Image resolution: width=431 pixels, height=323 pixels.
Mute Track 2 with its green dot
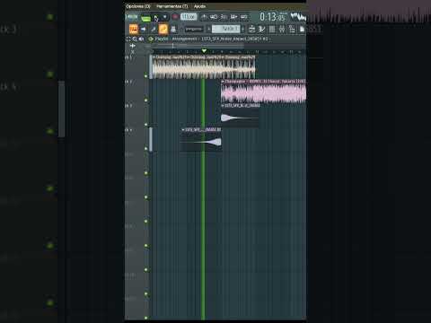(x=146, y=100)
